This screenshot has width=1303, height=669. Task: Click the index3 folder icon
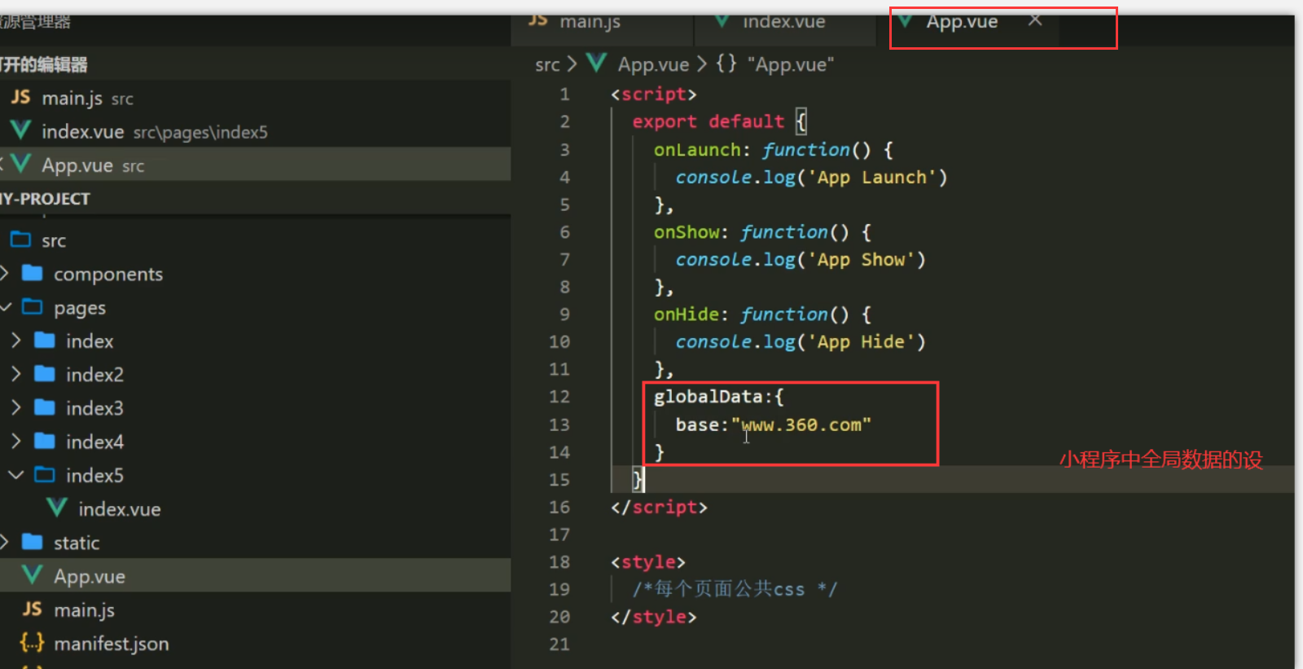pos(45,407)
